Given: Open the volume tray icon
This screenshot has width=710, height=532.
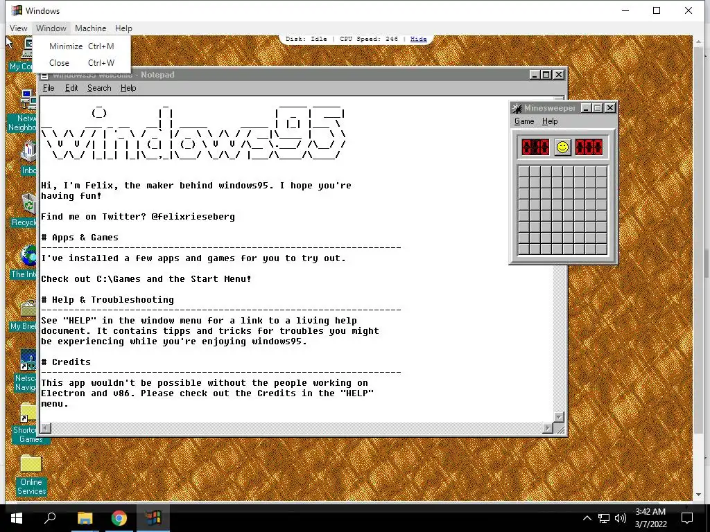Looking at the screenshot, I should coord(621,518).
